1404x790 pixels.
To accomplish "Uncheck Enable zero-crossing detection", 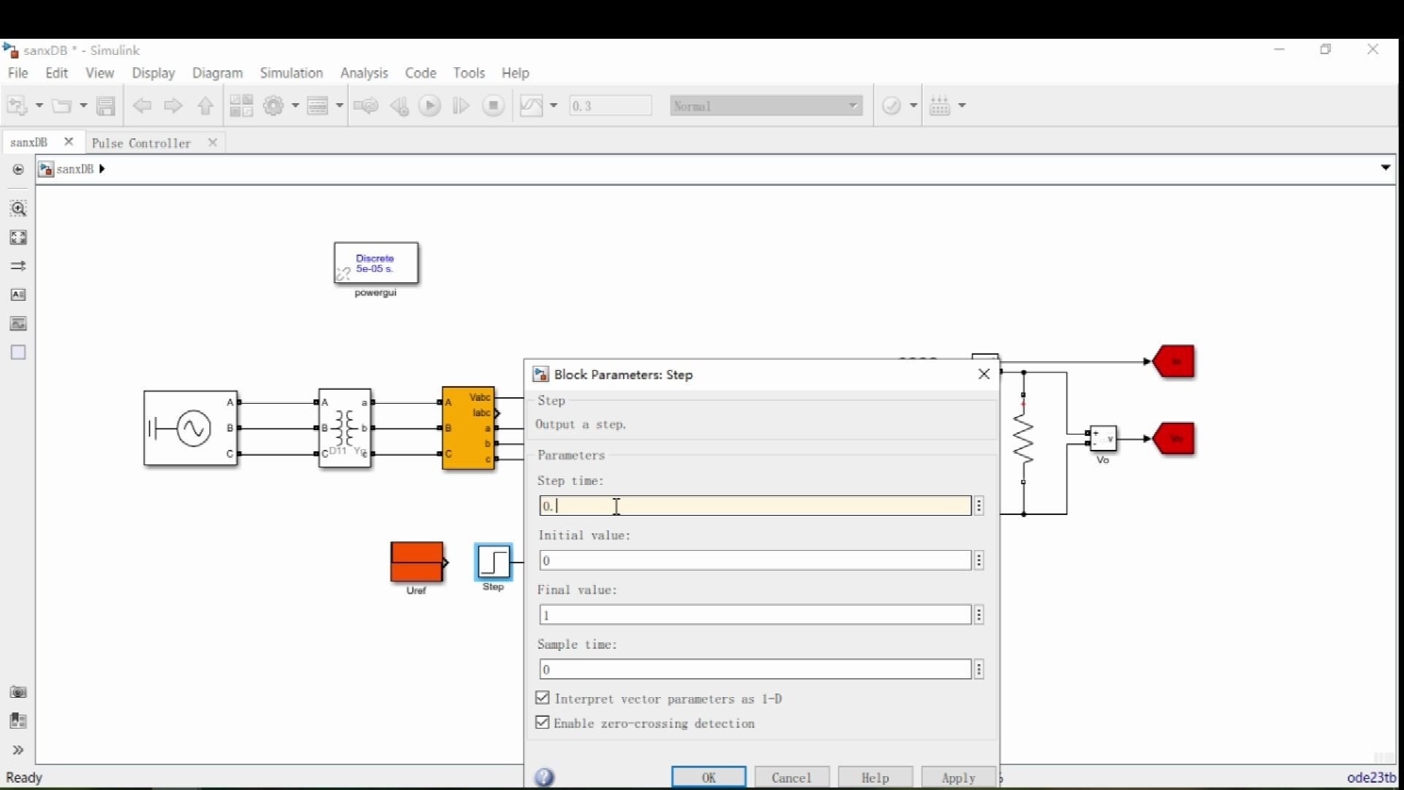I will (x=543, y=723).
